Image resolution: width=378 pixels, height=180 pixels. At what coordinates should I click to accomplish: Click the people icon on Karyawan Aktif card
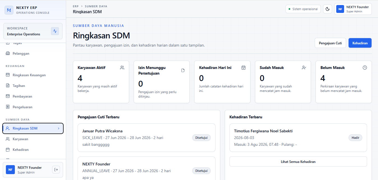122,68
